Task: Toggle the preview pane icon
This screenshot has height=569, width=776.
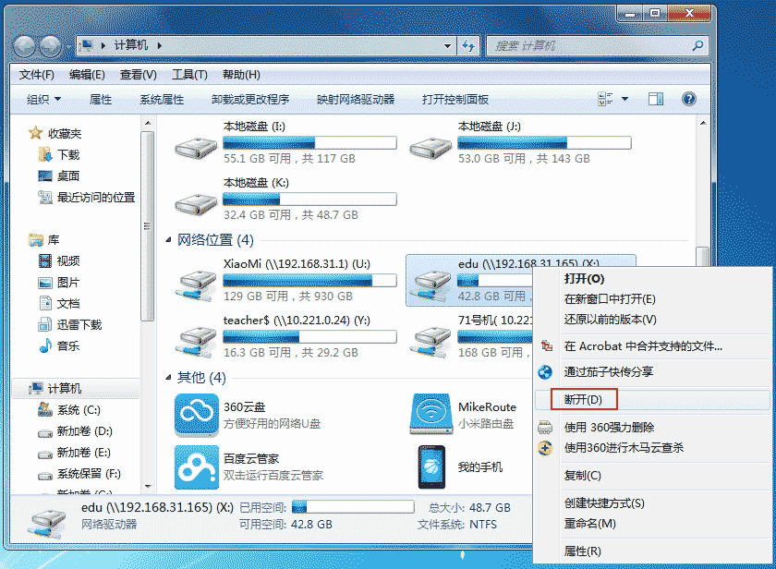Action: pos(655,99)
